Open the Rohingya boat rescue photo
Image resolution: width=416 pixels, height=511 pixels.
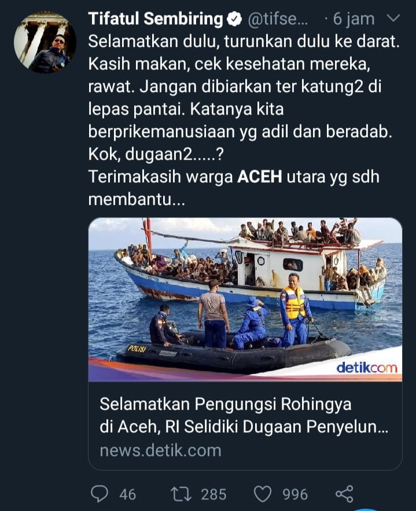pos(245,300)
